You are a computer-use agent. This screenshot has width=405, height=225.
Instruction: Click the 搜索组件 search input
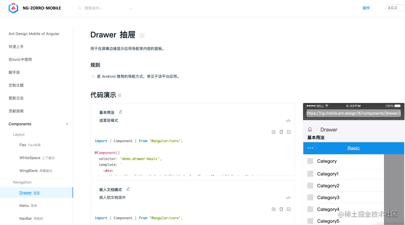tap(105, 8)
